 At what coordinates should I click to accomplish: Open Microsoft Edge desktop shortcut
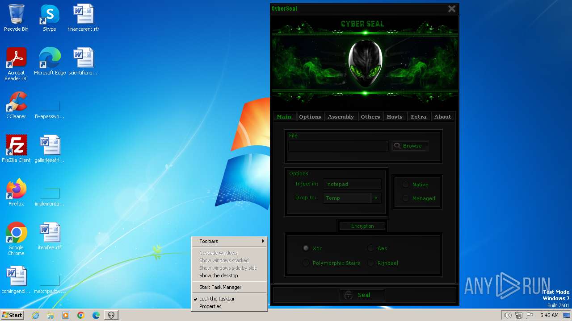(x=50, y=62)
